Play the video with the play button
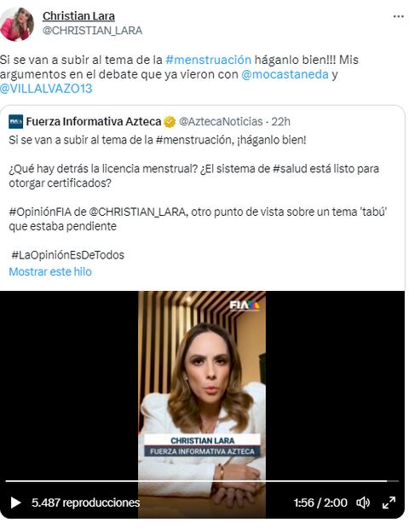This screenshot has width=415, height=529. [x=15, y=503]
